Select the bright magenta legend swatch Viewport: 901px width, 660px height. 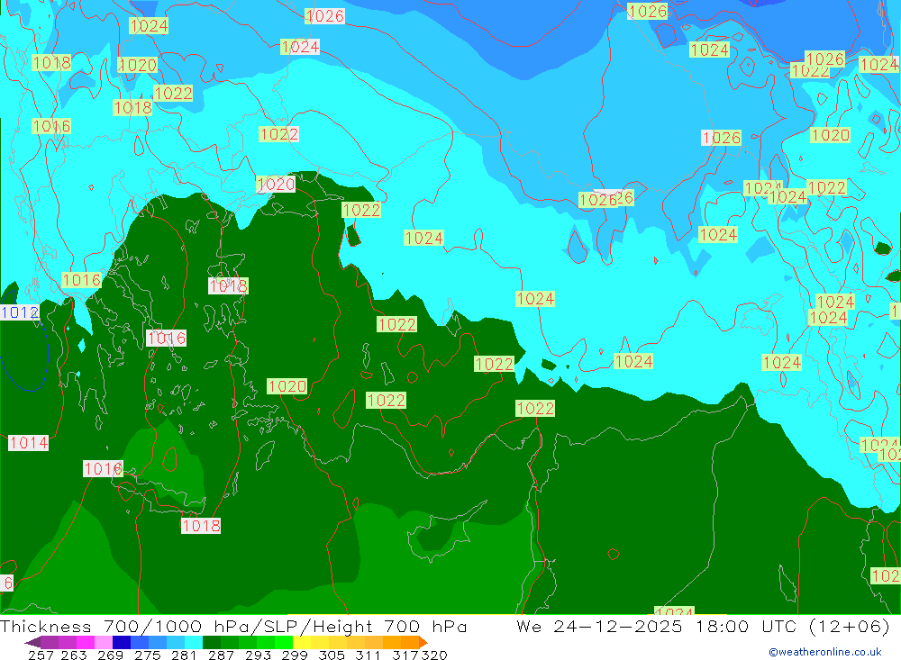[85, 642]
